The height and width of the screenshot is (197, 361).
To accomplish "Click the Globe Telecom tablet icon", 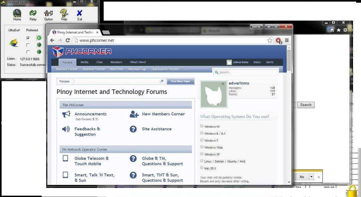I will click(65, 158).
